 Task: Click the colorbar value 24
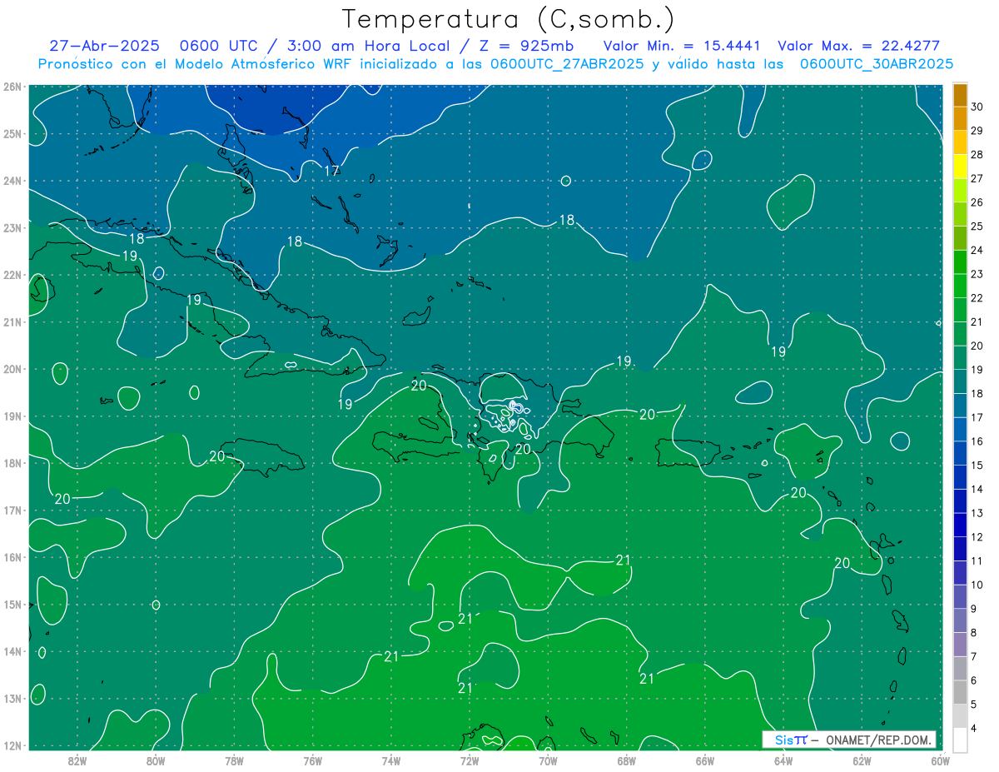click(x=977, y=250)
